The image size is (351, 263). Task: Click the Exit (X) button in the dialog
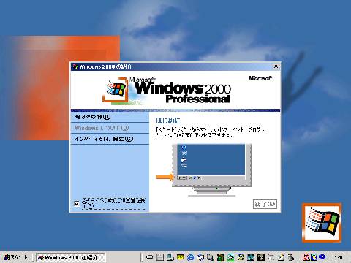point(265,204)
